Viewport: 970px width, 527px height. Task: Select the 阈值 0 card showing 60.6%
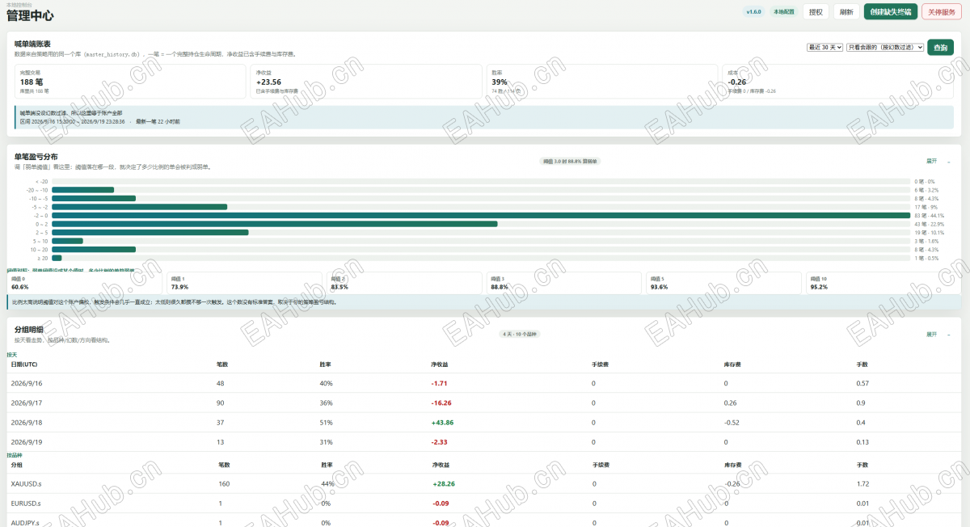[85, 283]
